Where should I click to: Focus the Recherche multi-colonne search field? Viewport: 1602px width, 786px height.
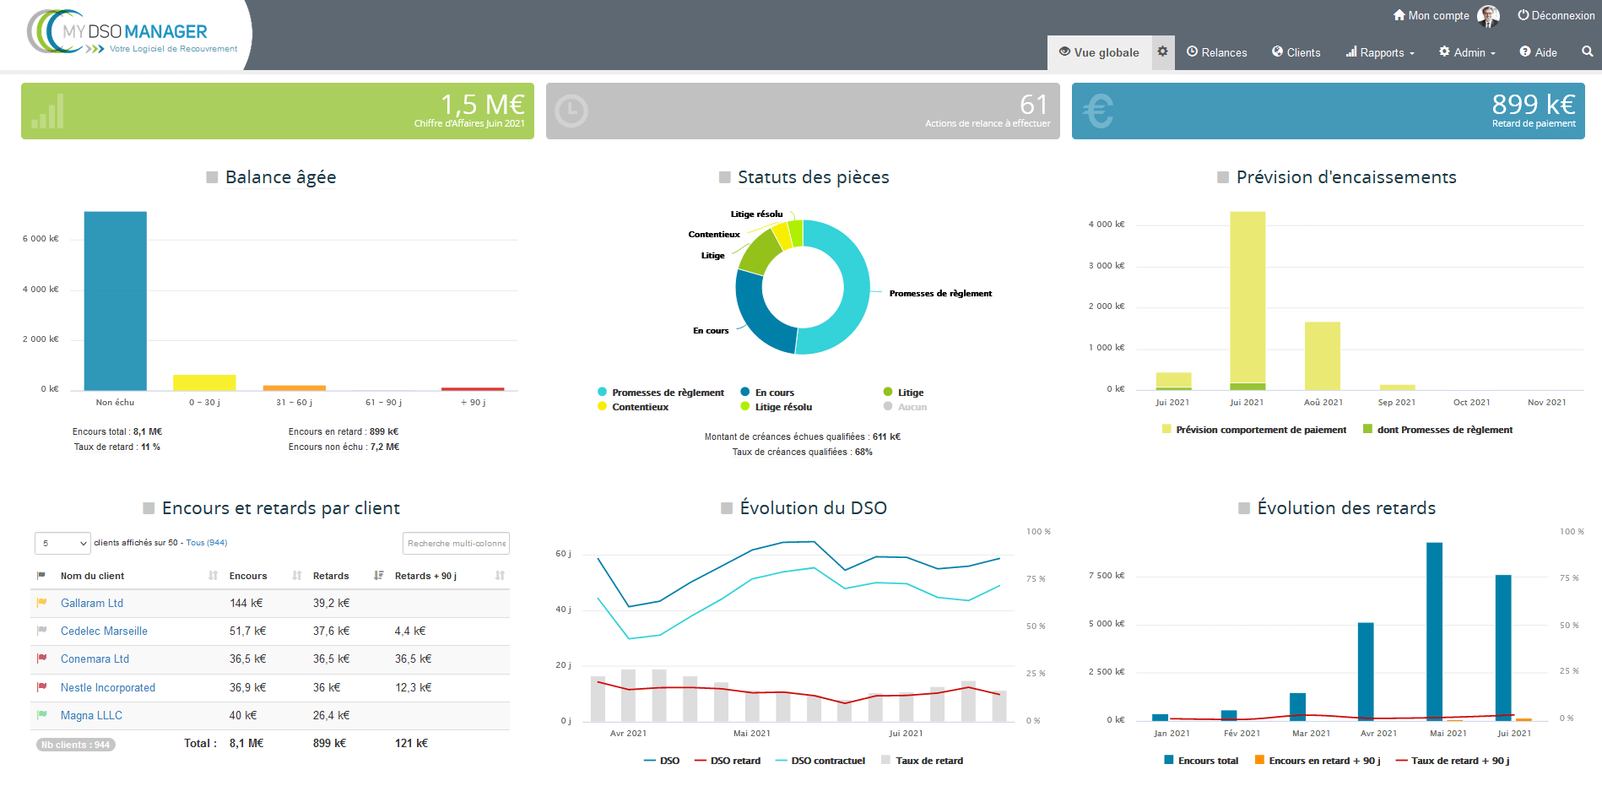[456, 543]
